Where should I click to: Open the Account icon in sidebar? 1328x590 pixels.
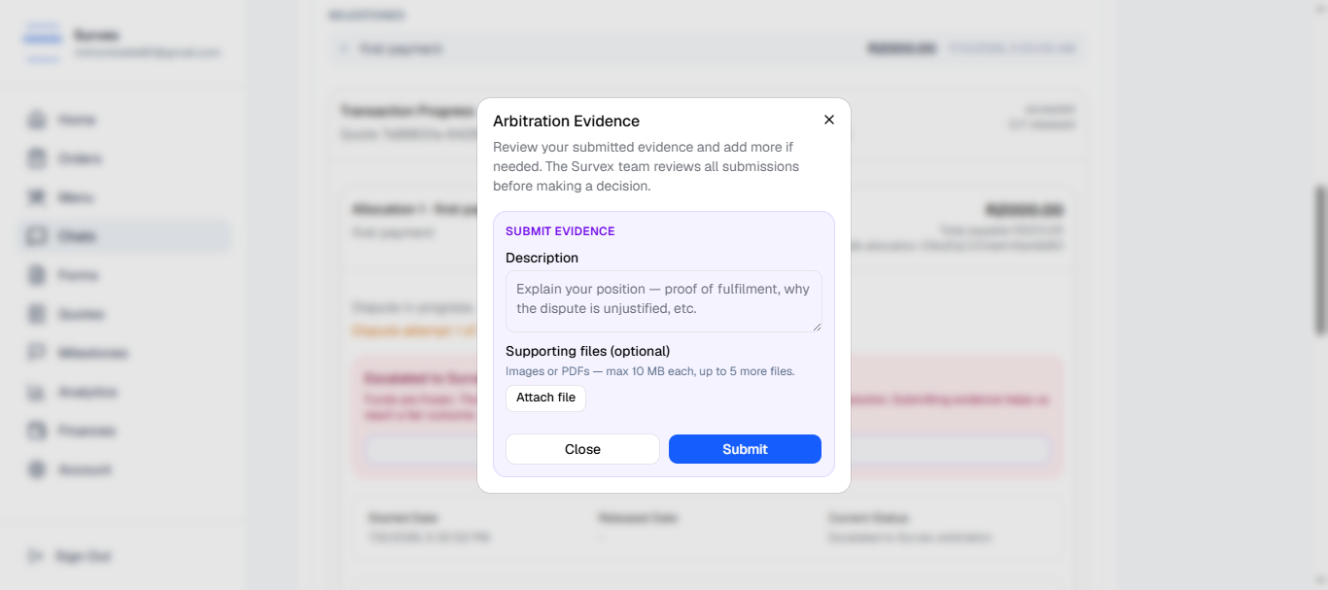(x=37, y=469)
